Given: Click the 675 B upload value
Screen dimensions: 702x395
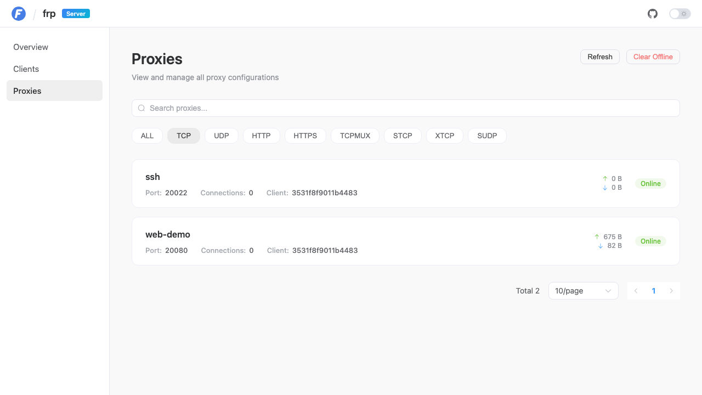Looking at the screenshot, I should (x=613, y=237).
